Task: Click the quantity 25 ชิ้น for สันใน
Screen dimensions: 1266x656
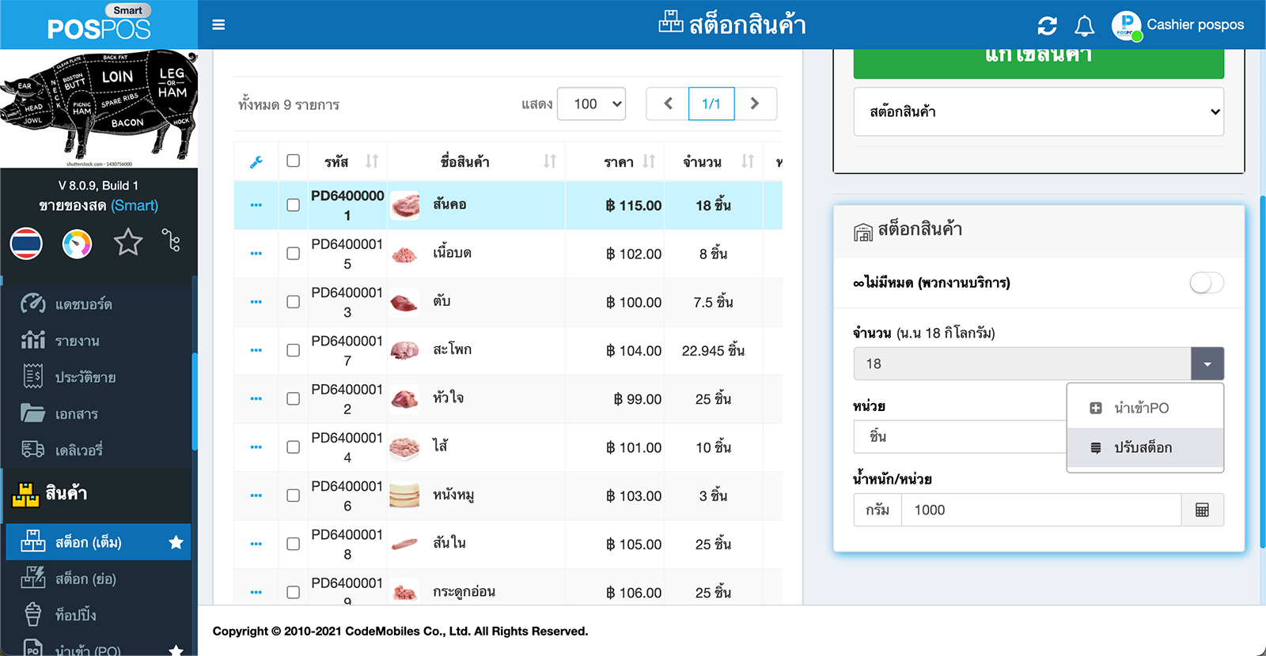Action: pos(713,544)
